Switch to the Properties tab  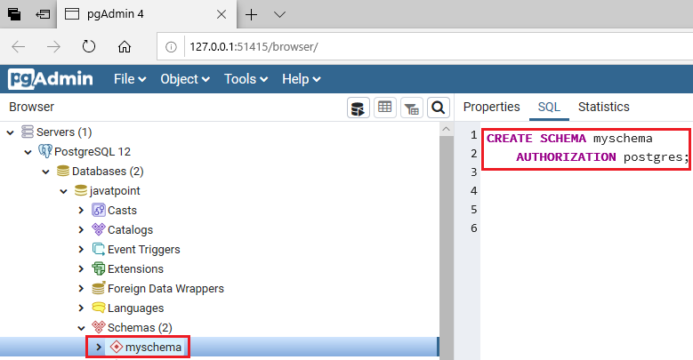click(x=491, y=107)
